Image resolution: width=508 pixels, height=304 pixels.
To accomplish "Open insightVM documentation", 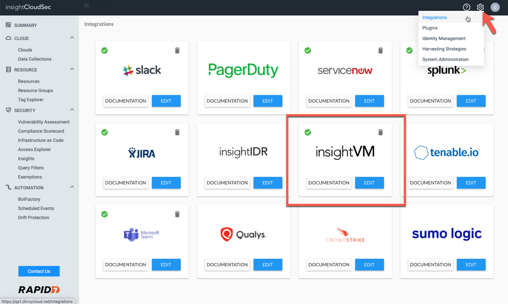I will pos(329,183).
